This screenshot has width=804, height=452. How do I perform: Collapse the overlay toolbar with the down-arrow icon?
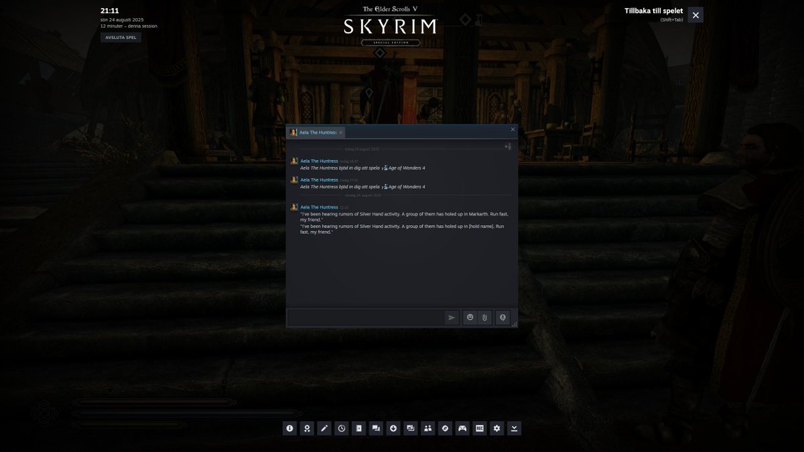(514, 429)
